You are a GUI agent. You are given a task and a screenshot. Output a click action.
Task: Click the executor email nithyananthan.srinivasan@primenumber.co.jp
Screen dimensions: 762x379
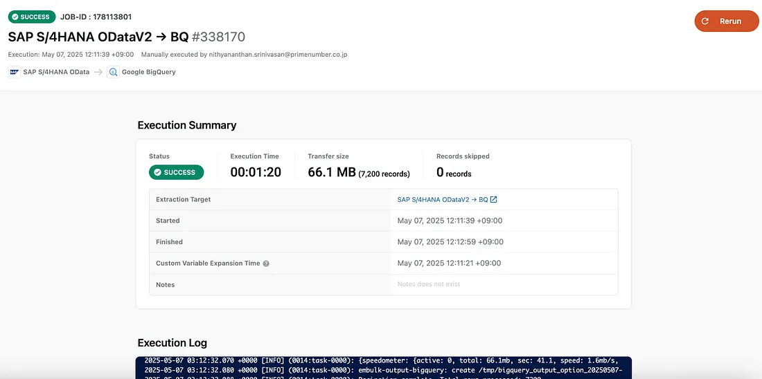pyautogui.click(x=278, y=55)
